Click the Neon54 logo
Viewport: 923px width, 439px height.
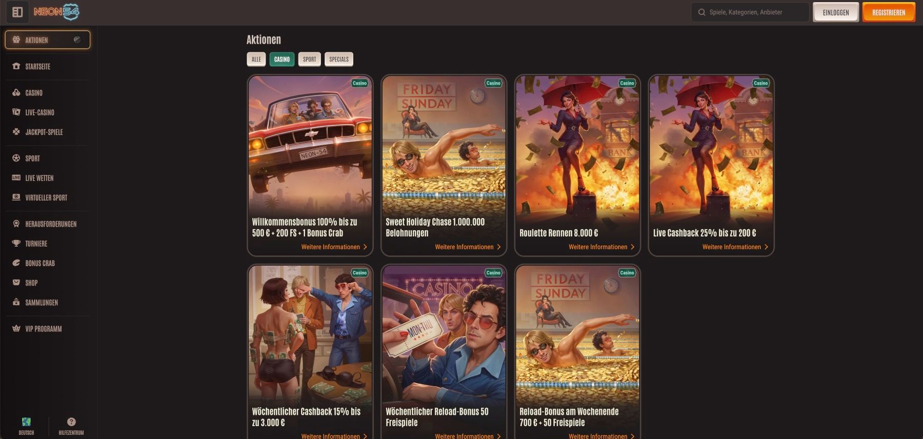56,12
